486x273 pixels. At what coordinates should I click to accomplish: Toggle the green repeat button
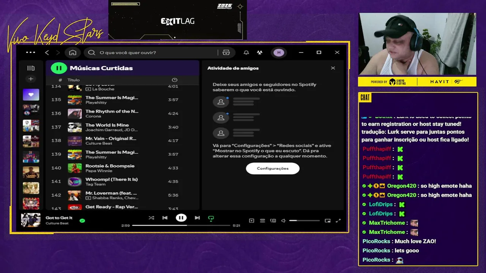coord(211,218)
